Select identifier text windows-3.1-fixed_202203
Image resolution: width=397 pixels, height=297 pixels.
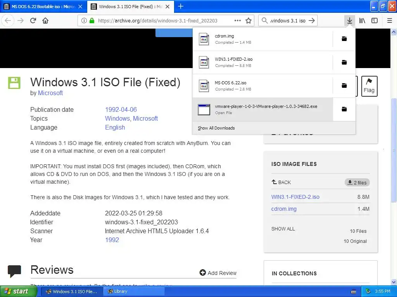click(x=141, y=222)
